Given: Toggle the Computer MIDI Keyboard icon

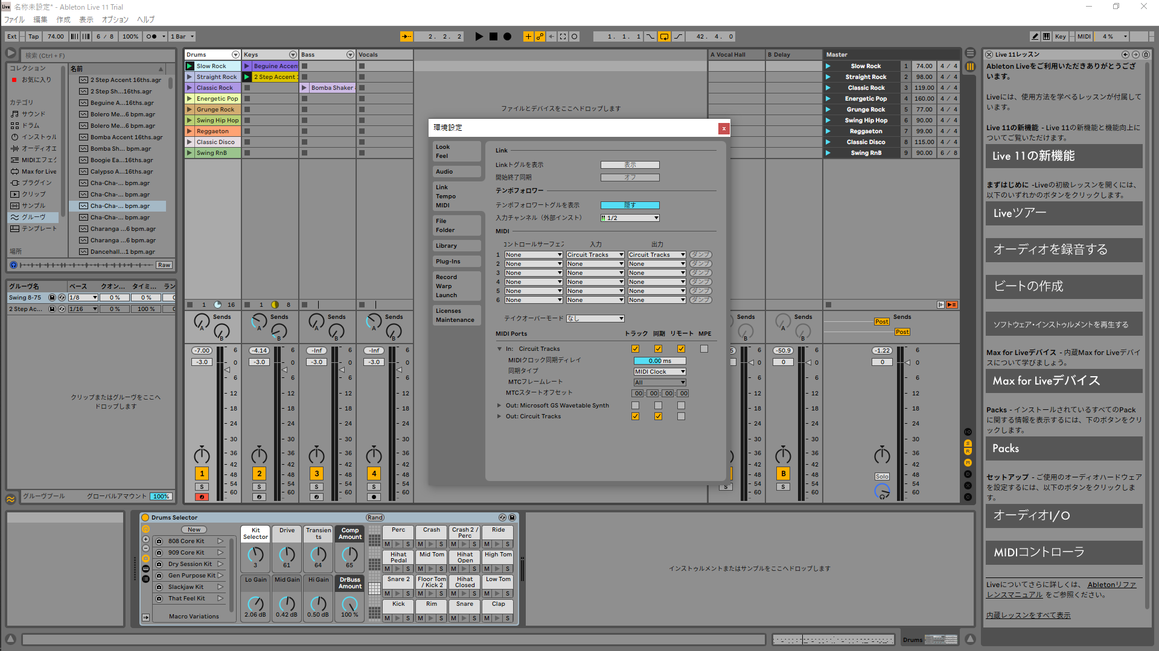Looking at the screenshot, I should pyautogui.click(x=1046, y=37).
